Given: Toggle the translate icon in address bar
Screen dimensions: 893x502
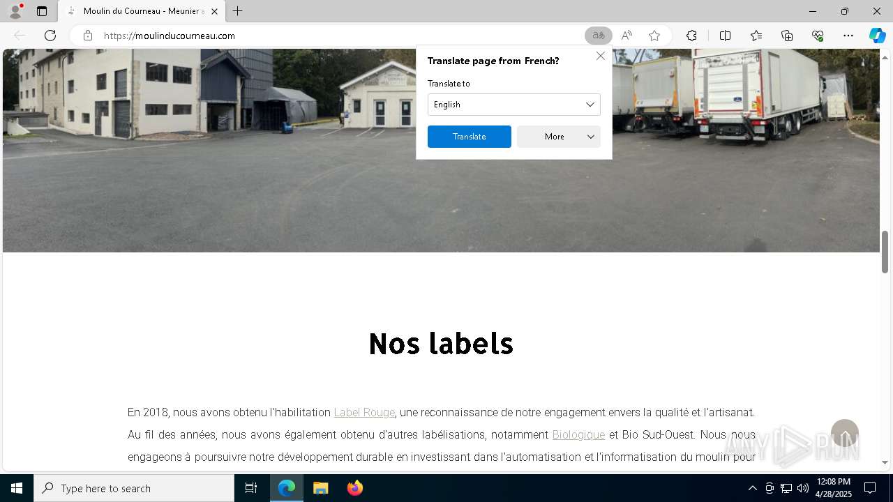Looking at the screenshot, I should [598, 36].
